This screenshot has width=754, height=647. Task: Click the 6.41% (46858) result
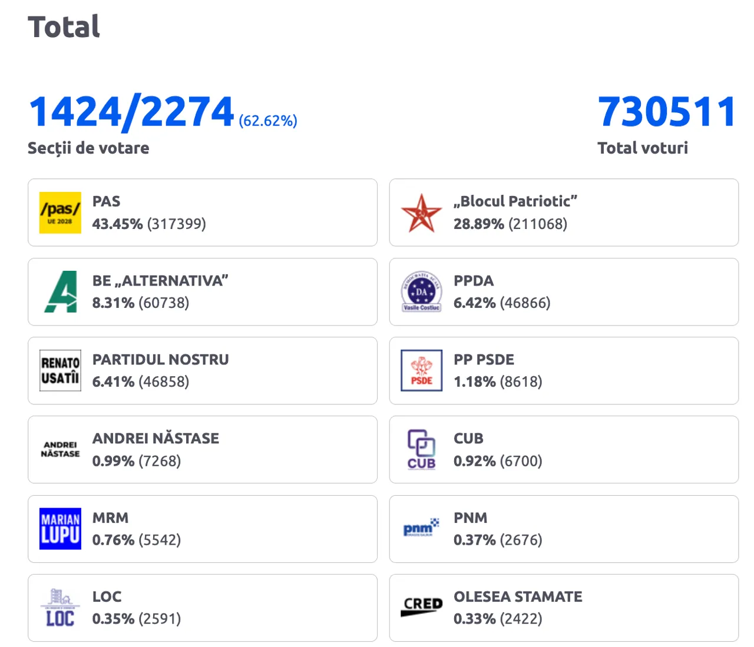pyautogui.click(x=141, y=381)
